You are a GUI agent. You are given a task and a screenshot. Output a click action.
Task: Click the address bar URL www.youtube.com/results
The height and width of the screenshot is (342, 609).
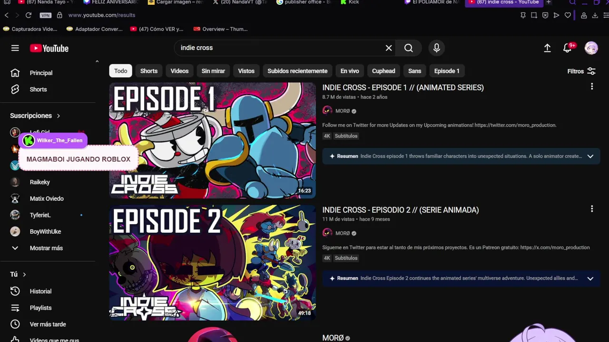pos(102,15)
